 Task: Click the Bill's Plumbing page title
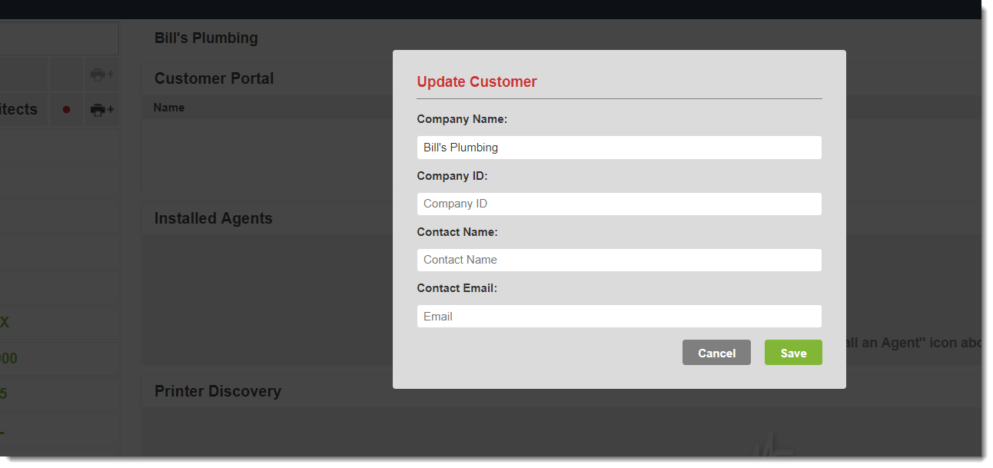[206, 38]
